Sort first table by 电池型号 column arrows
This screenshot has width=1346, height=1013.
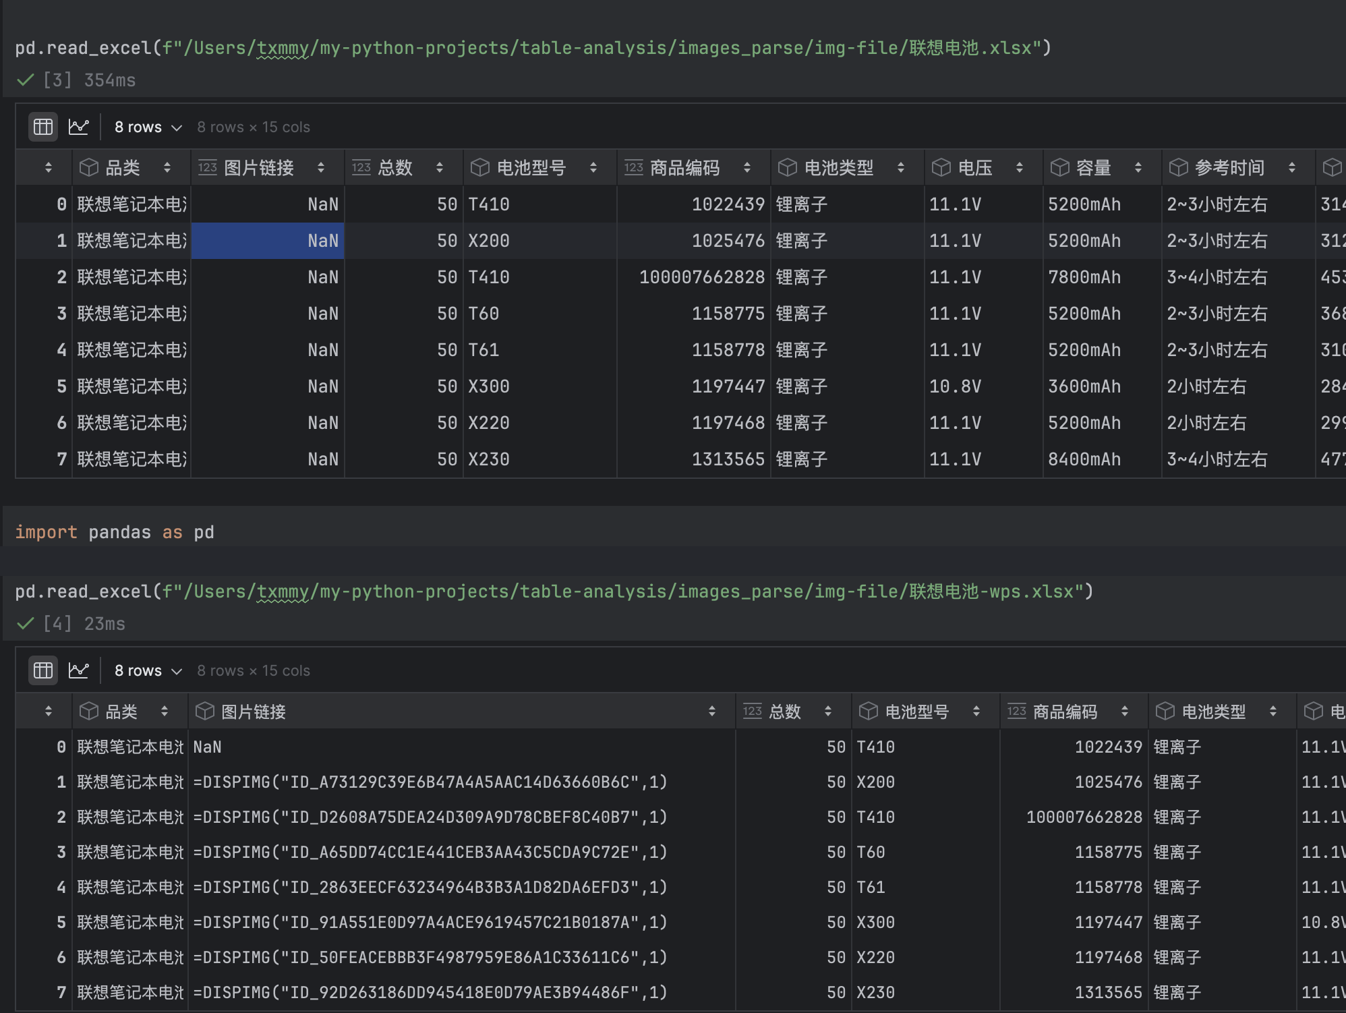click(593, 168)
